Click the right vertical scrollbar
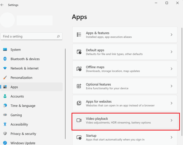Screen dimensions: 183x145 point(182,82)
